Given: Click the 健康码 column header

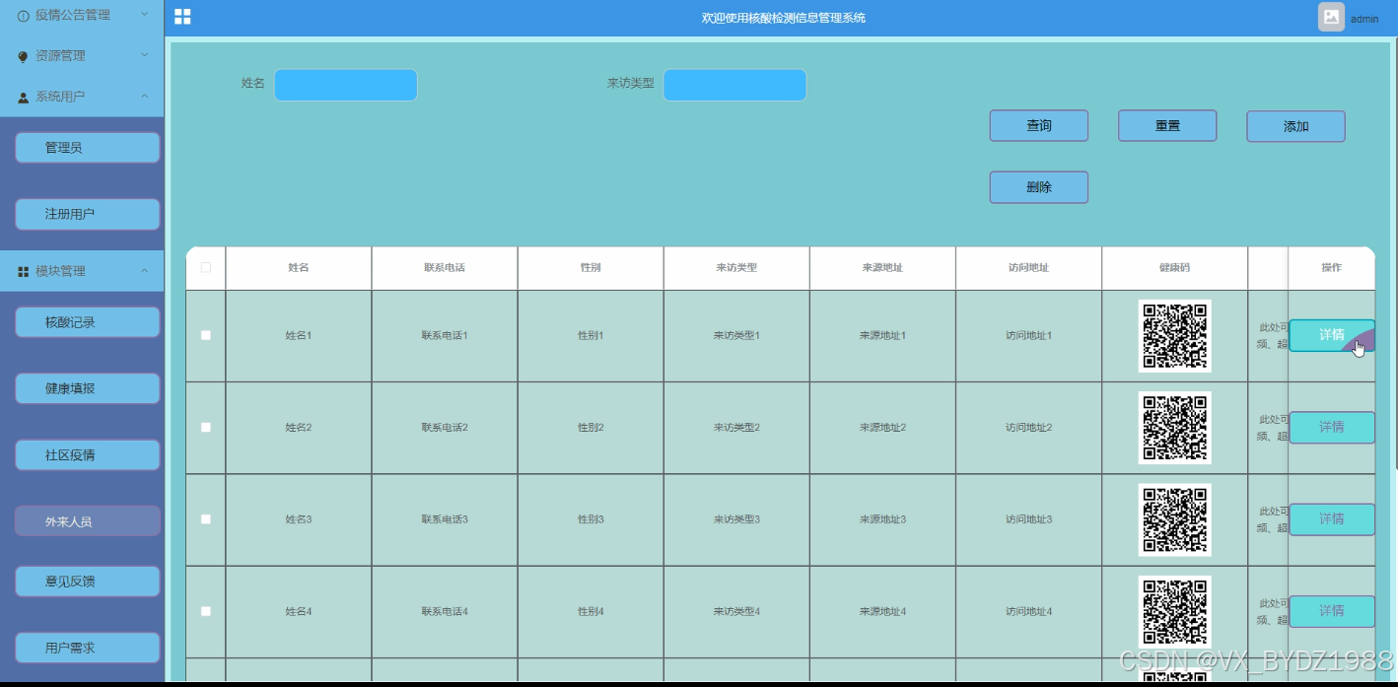Looking at the screenshot, I should point(1174,268).
